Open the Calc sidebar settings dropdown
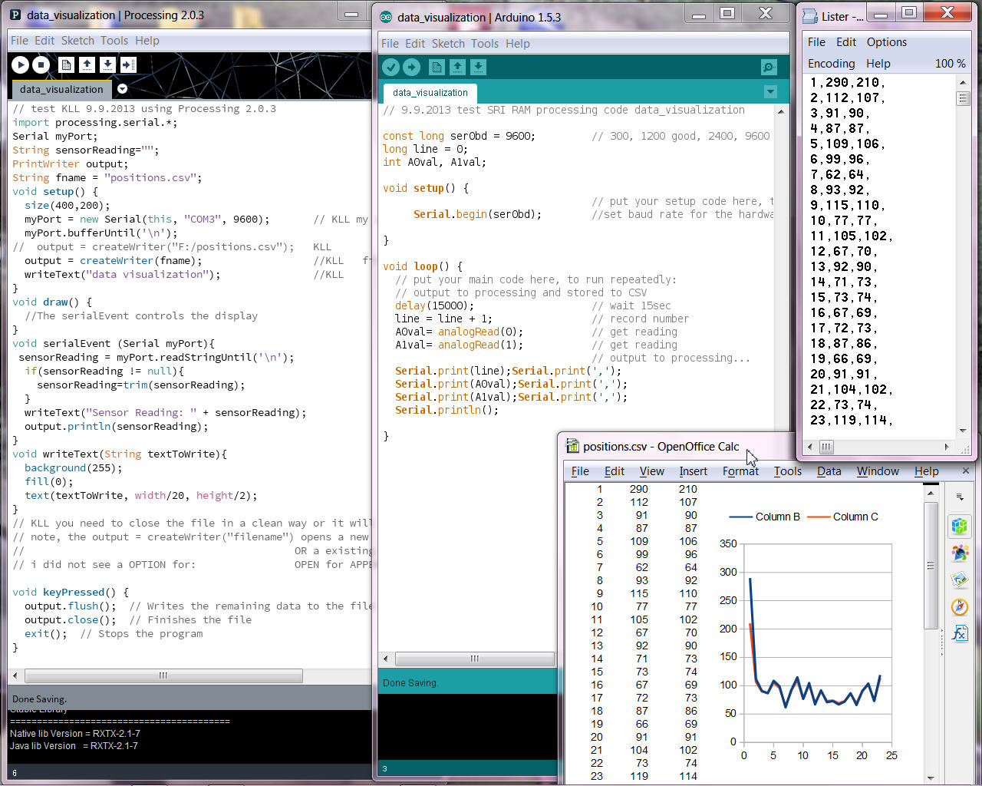 pyautogui.click(x=960, y=497)
